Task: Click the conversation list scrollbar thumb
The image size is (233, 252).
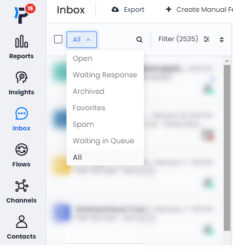Action: coord(227,148)
